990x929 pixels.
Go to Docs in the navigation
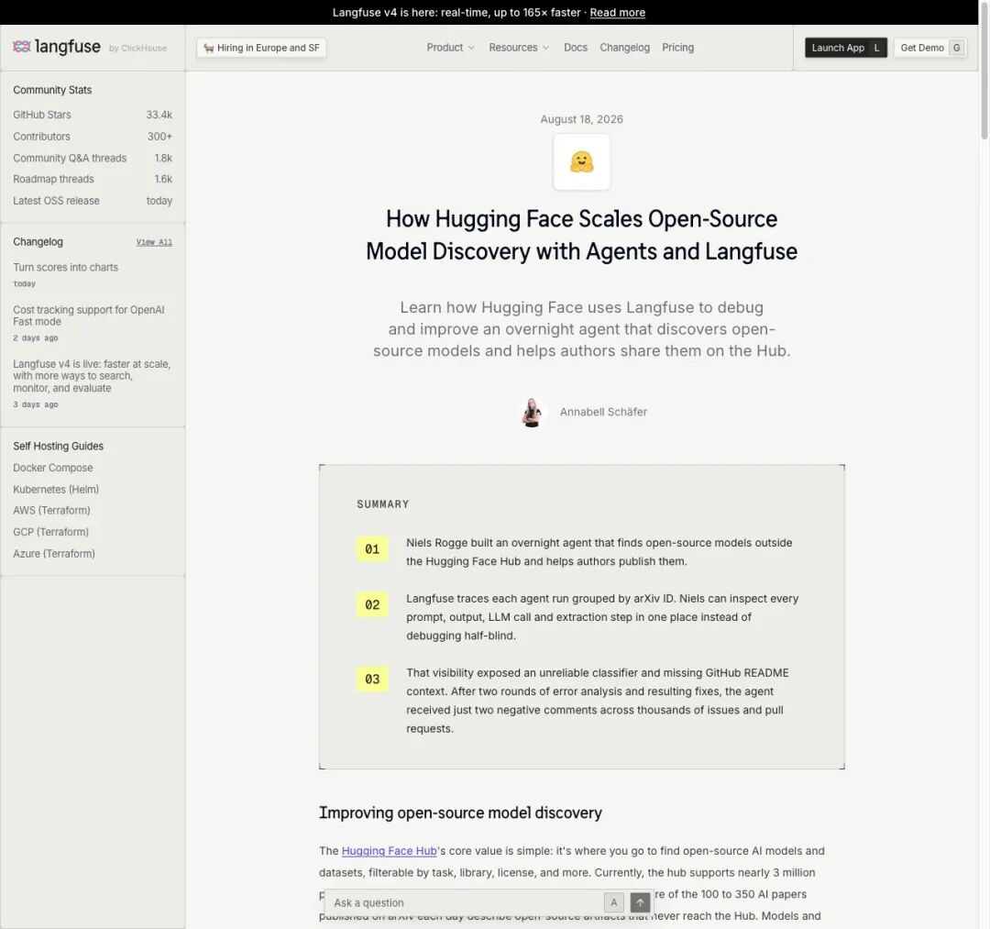[x=575, y=48]
